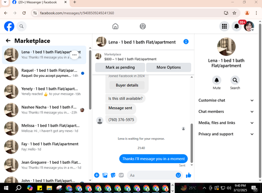Open the Facebook logo home link
Viewport: 262px width, 193px height.
point(9,26)
